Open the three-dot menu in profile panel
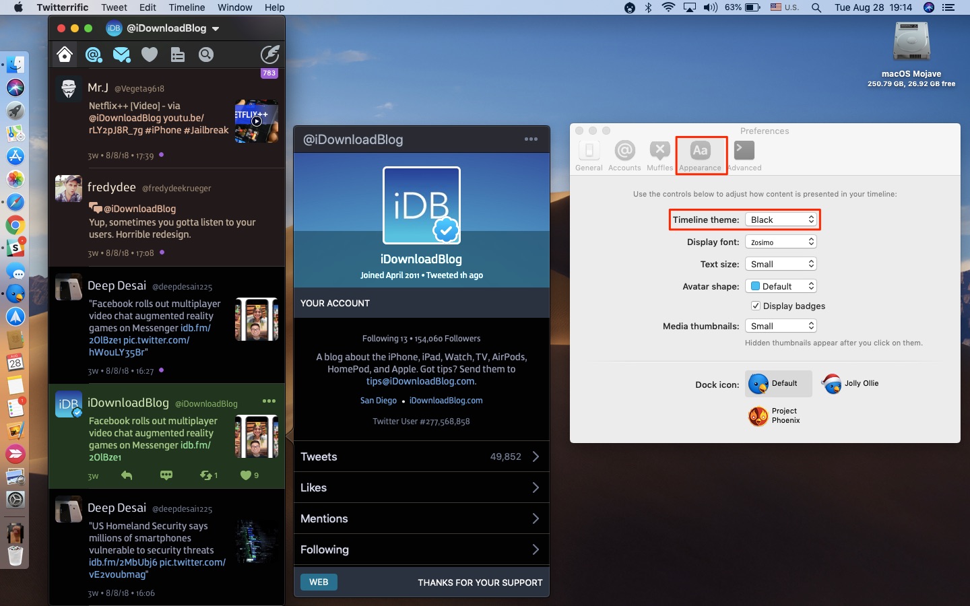970x606 pixels. [531, 139]
